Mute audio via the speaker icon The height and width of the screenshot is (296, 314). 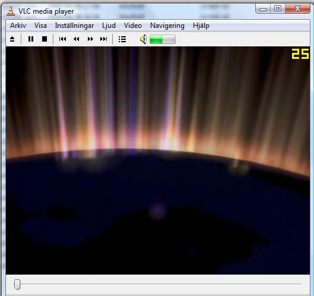pyautogui.click(x=143, y=39)
